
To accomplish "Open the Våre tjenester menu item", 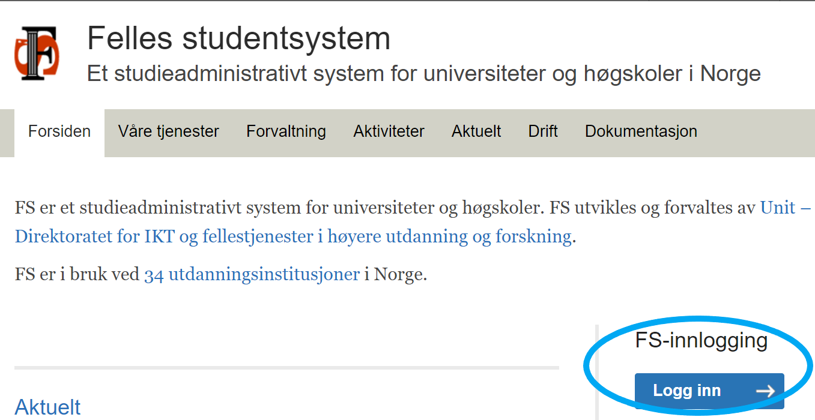I will 169,131.
